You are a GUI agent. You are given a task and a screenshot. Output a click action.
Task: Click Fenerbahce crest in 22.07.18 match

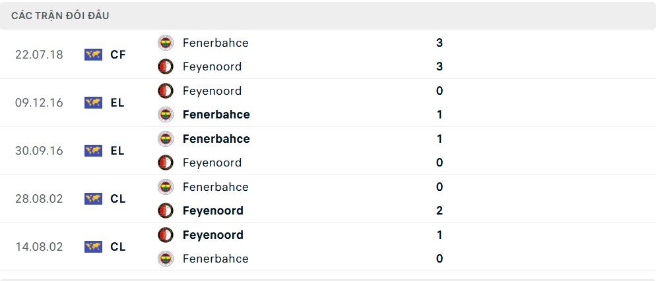point(166,43)
